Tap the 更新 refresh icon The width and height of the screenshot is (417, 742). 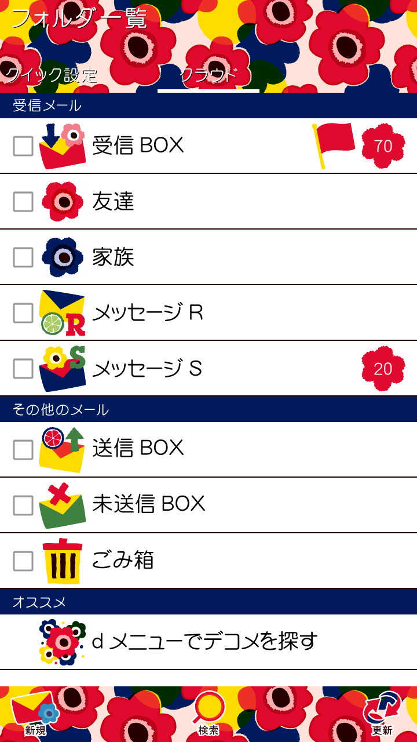click(382, 710)
